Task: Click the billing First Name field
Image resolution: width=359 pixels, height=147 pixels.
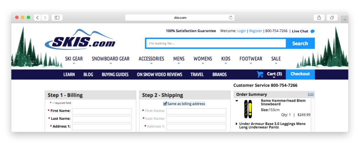Action: tap(102, 111)
